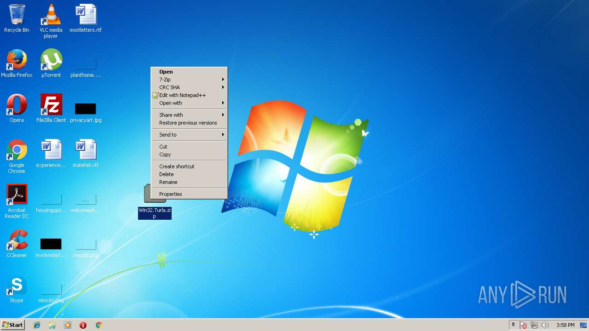The width and height of the screenshot is (589, 331).
Task: Select the mbsold.png file icon
Action: tap(51, 294)
